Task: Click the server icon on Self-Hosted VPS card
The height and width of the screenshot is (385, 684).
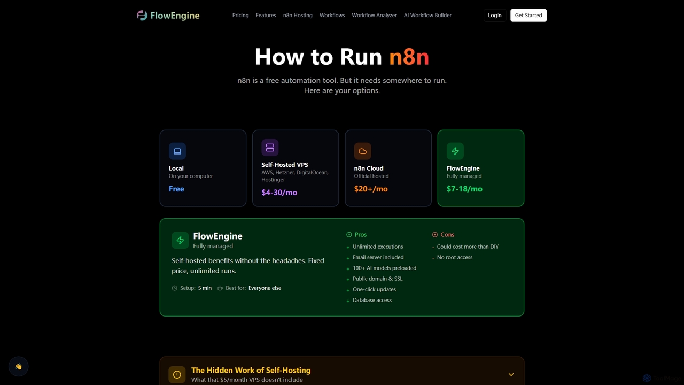Action: pos(270,148)
